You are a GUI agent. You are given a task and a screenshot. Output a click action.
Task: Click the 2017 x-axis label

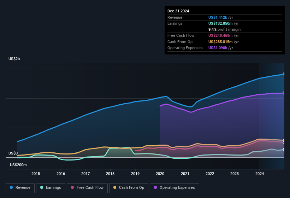point(85,174)
